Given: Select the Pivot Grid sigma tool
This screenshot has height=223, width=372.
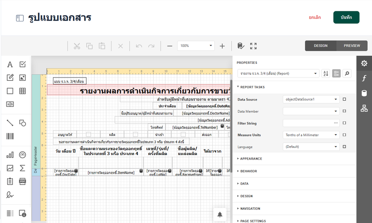Looking at the screenshot, I should (x=23, y=168).
